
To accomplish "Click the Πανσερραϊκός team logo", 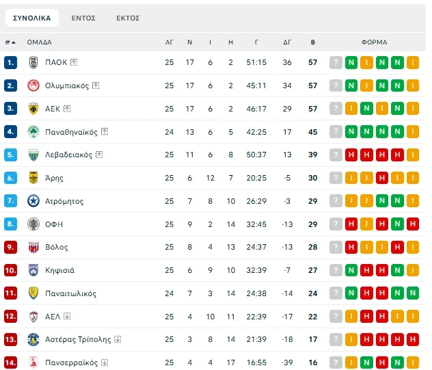I will click(x=33, y=362).
